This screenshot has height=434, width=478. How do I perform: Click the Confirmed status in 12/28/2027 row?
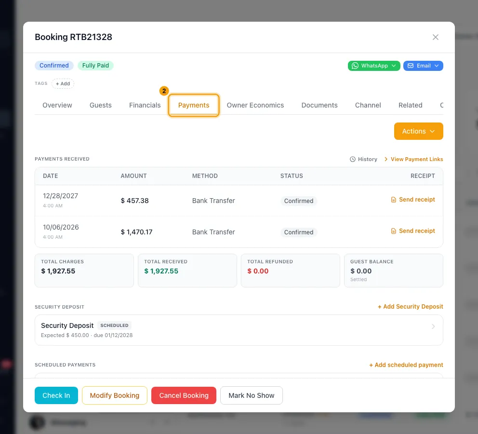299,201
